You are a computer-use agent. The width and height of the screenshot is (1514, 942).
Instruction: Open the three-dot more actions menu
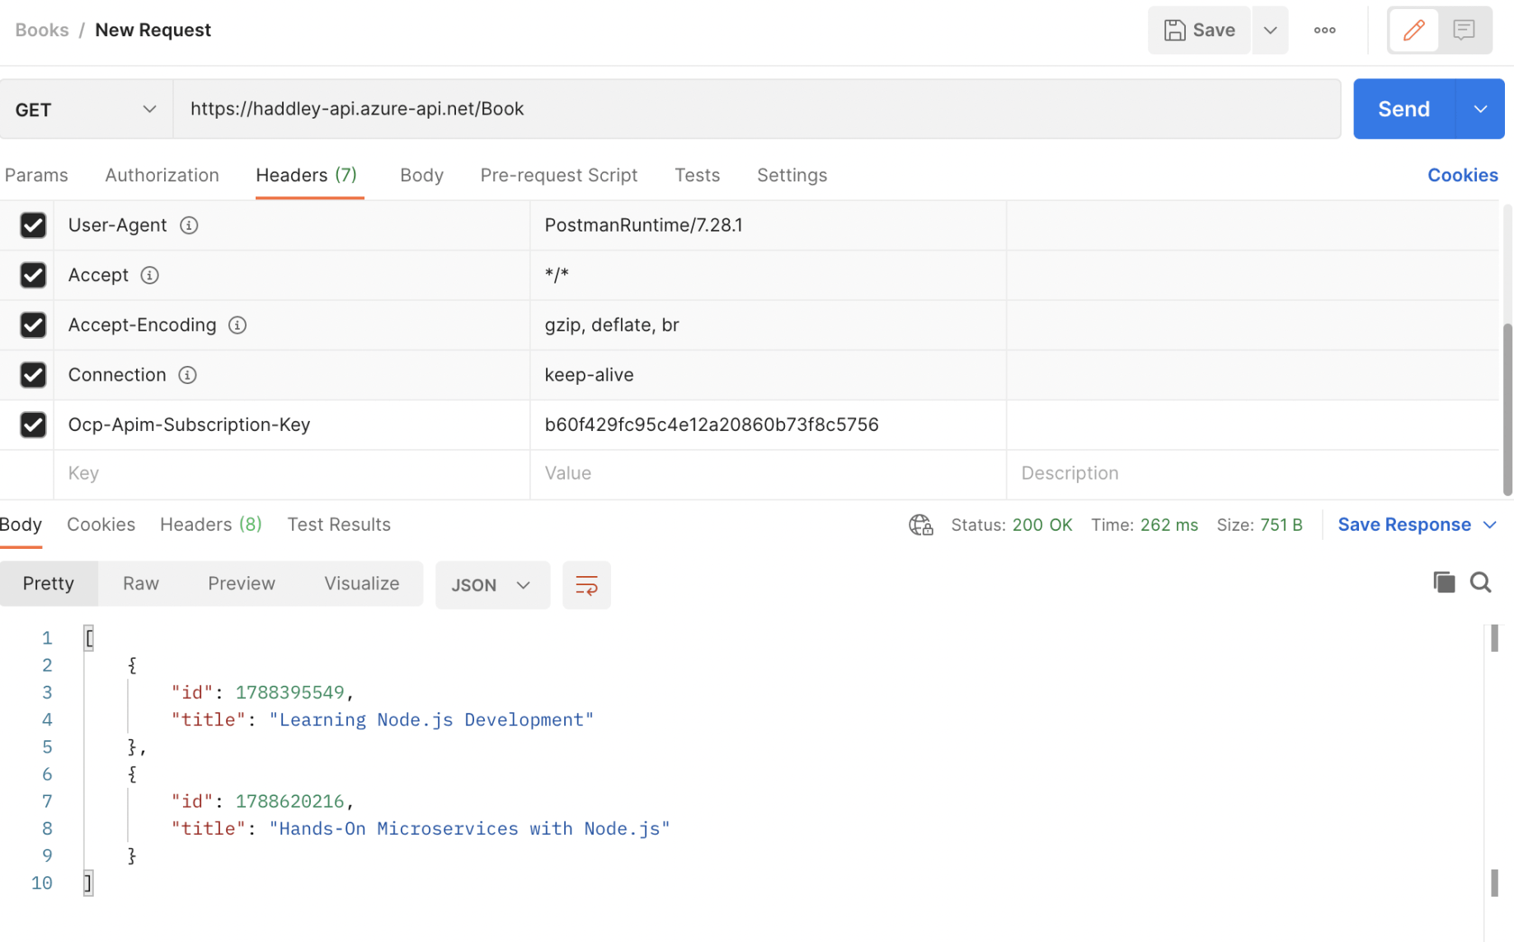point(1324,30)
